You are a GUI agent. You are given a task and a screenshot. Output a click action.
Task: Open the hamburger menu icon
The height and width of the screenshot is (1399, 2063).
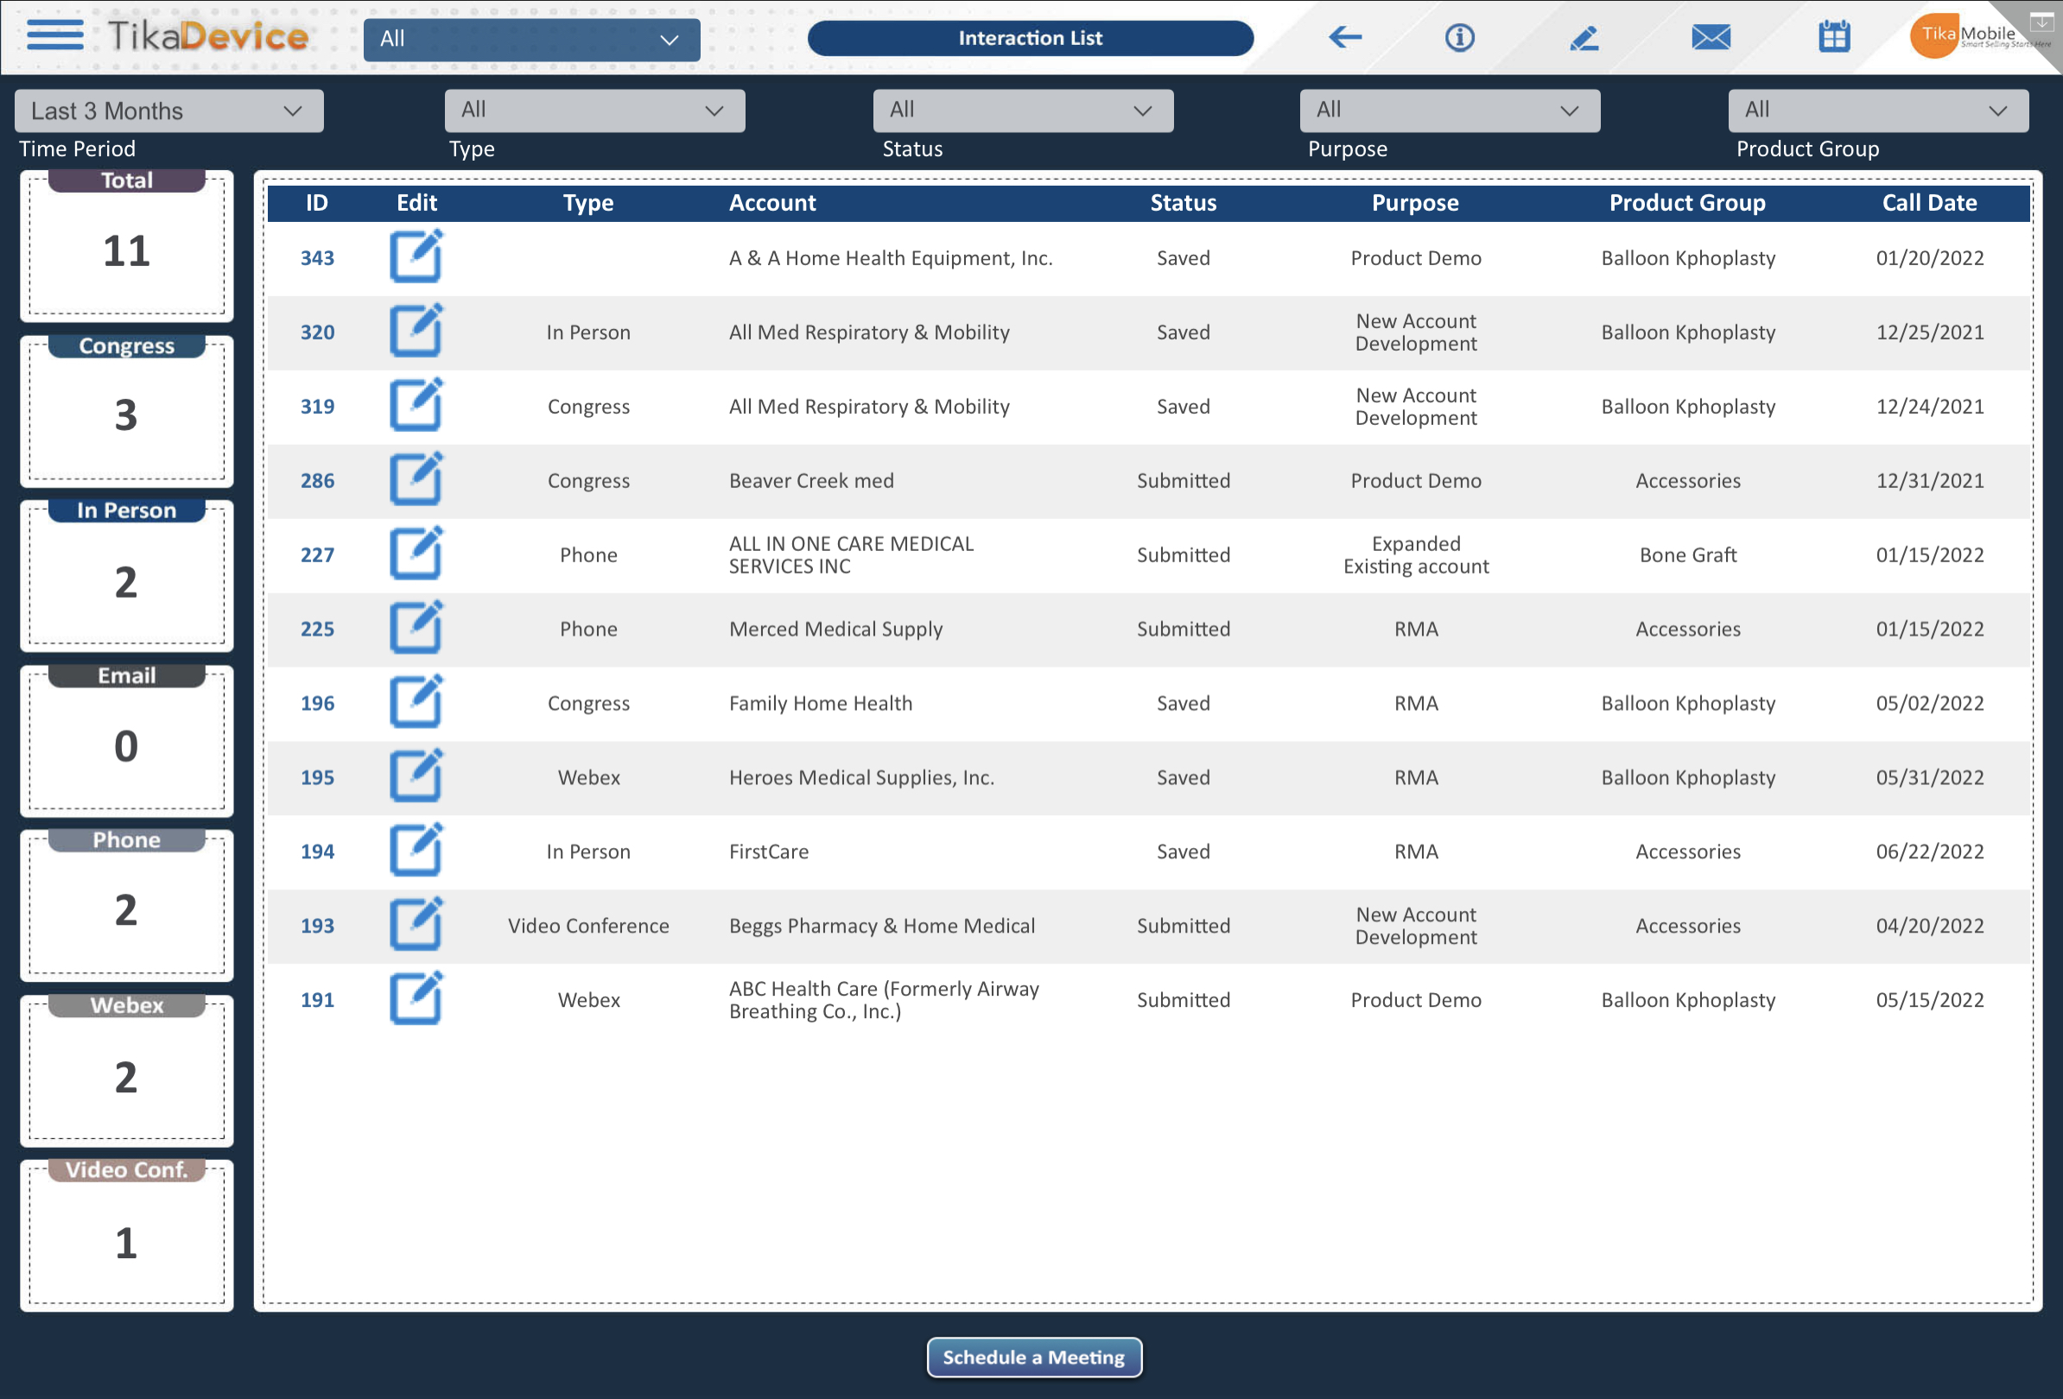(55, 35)
